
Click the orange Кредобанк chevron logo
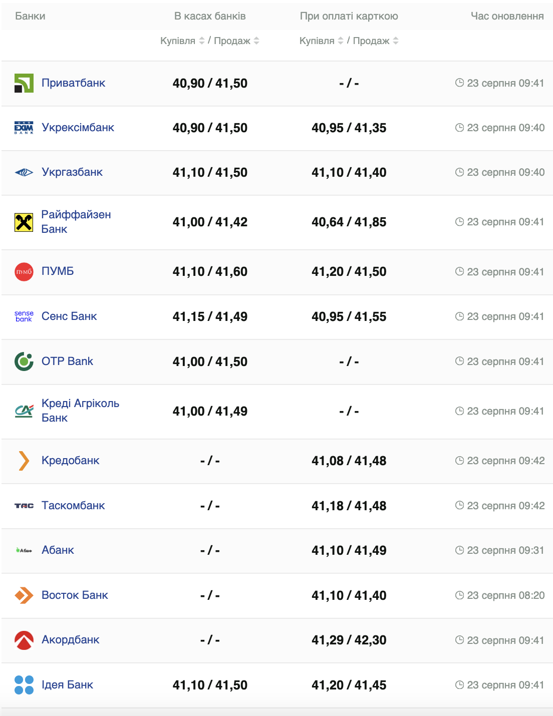24,461
